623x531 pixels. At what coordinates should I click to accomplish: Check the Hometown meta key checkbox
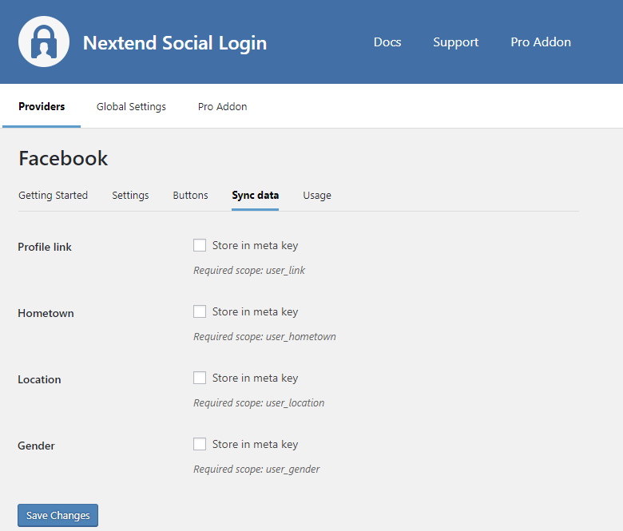click(200, 311)
